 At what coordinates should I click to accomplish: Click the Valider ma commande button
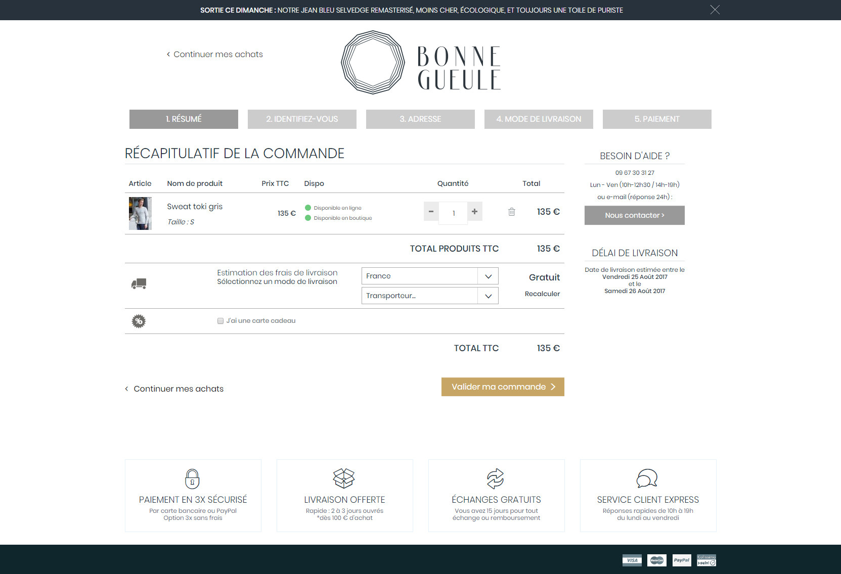pos(503,387)
